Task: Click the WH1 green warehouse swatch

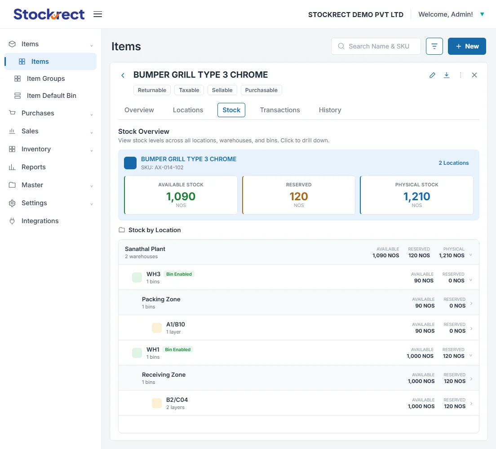Action: pos(137,353)
